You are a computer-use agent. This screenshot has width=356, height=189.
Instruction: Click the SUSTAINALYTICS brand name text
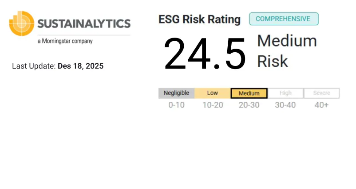[x=84, y=24]
